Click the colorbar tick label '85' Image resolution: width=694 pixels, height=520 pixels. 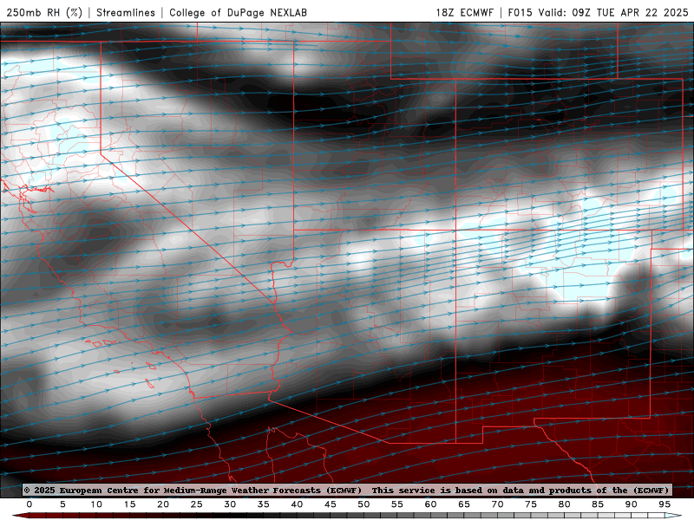point(598,504)
